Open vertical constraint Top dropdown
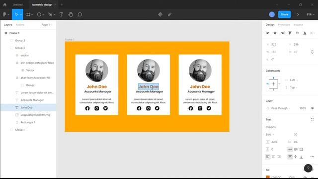The width and height of the screenshot is (318, 179). point(294,88)
